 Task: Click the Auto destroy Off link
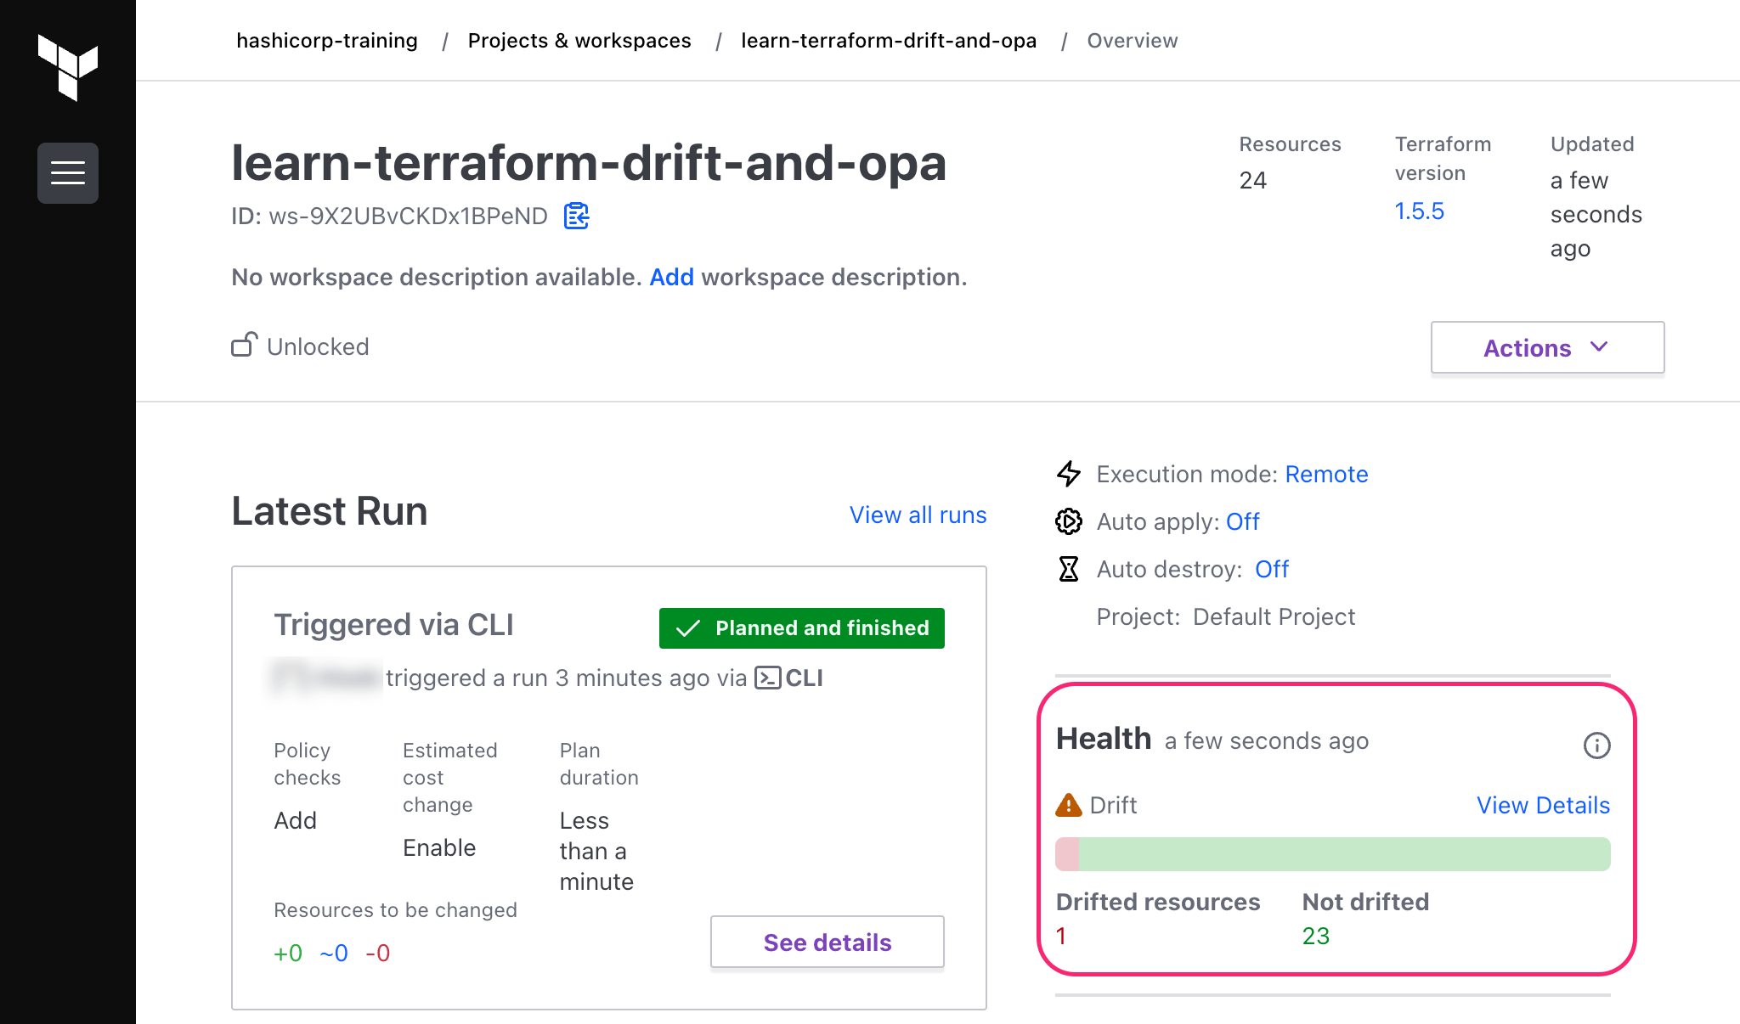click(1272, 569)
